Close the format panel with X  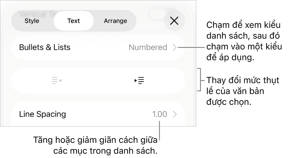click(x=174, y=21)
